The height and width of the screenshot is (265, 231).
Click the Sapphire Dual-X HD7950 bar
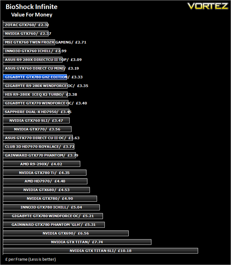click(36, 112)
